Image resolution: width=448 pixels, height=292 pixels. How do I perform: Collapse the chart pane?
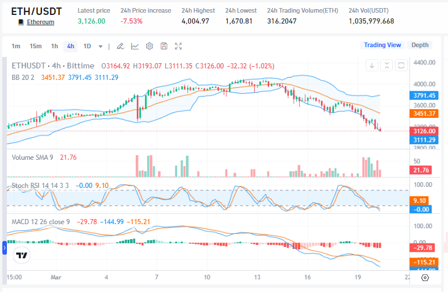386,66
